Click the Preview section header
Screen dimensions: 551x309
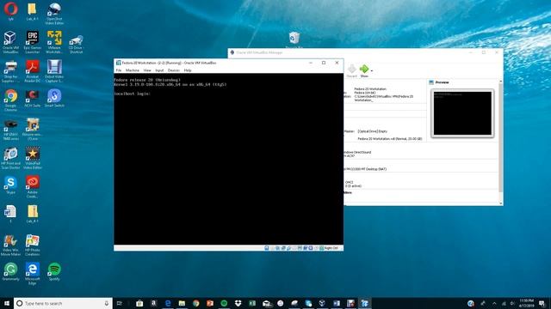[x=442, y=82]
